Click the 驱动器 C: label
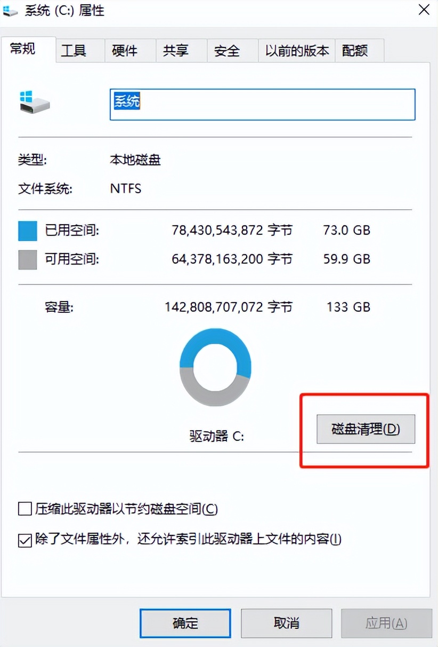 [x=216, y=436]
